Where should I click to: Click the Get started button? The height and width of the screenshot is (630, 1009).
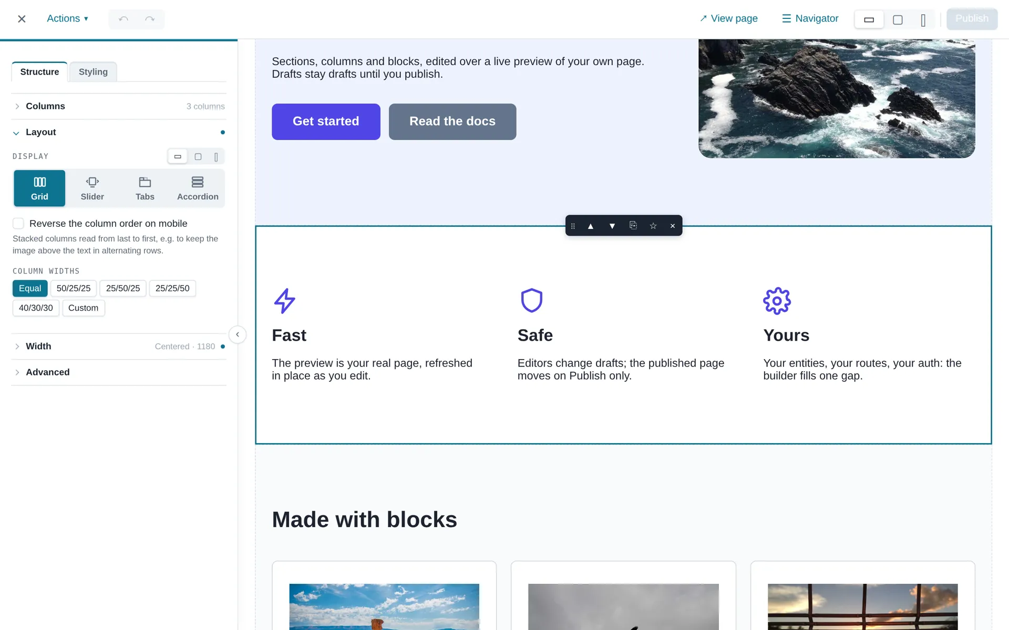click(326, 122)
